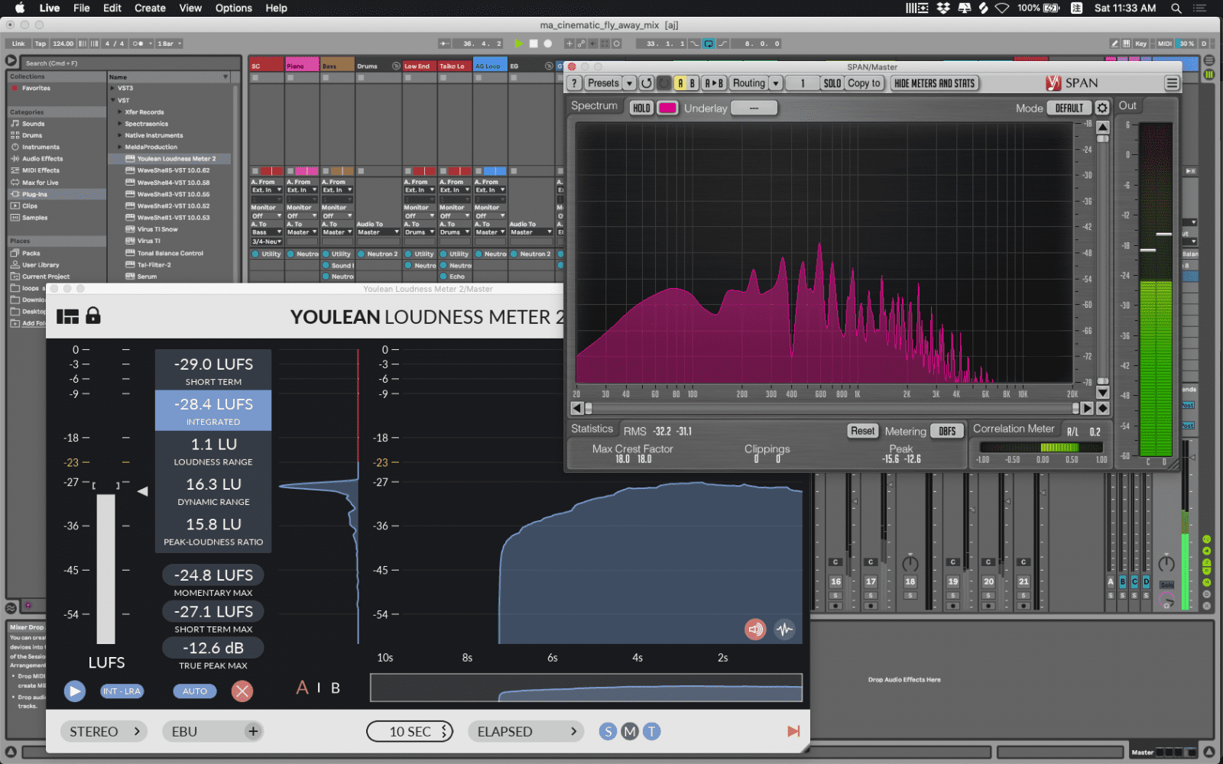Change the SPAN spectrum magenta color swatch
This screenshot has width=1223, height=764.
667,108
